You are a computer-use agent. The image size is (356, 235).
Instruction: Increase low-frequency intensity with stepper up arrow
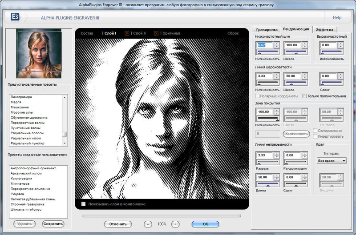(276, 44)
